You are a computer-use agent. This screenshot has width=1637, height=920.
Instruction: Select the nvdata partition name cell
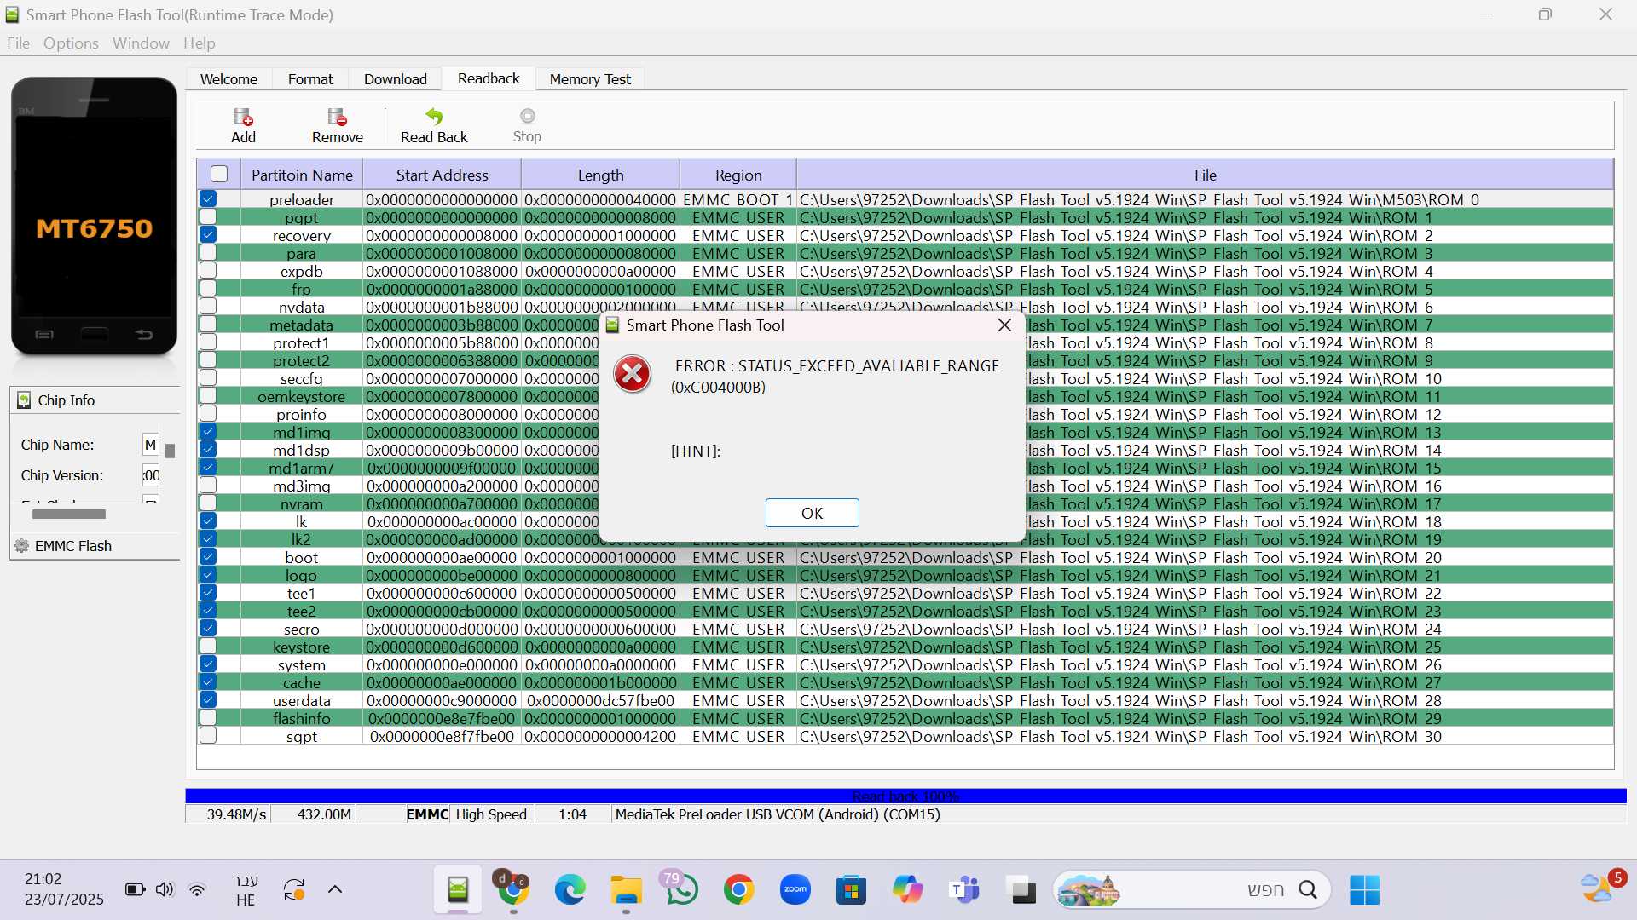302,307
